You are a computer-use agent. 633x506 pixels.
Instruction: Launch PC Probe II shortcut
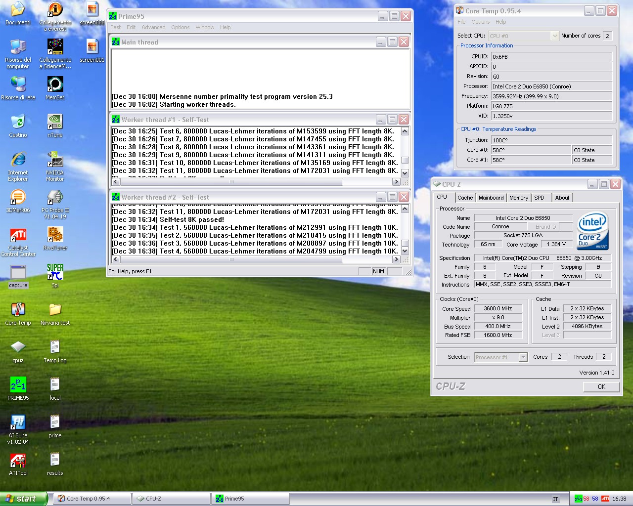tap(55, 204)
